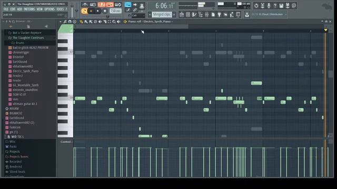Open piano roll tools wrench icon
The height and width of the screenshot is (189, 337).
point(65,22)
